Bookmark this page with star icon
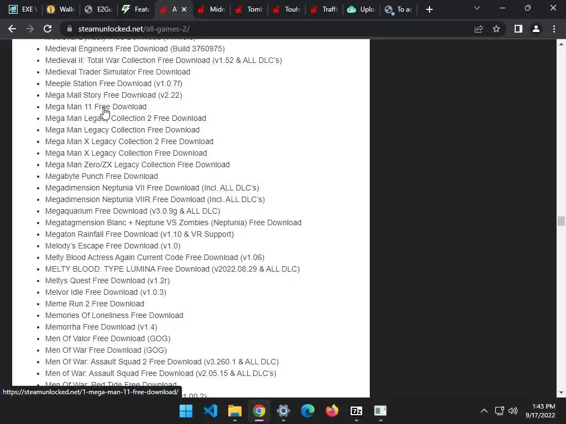 [x=496, y=29]
